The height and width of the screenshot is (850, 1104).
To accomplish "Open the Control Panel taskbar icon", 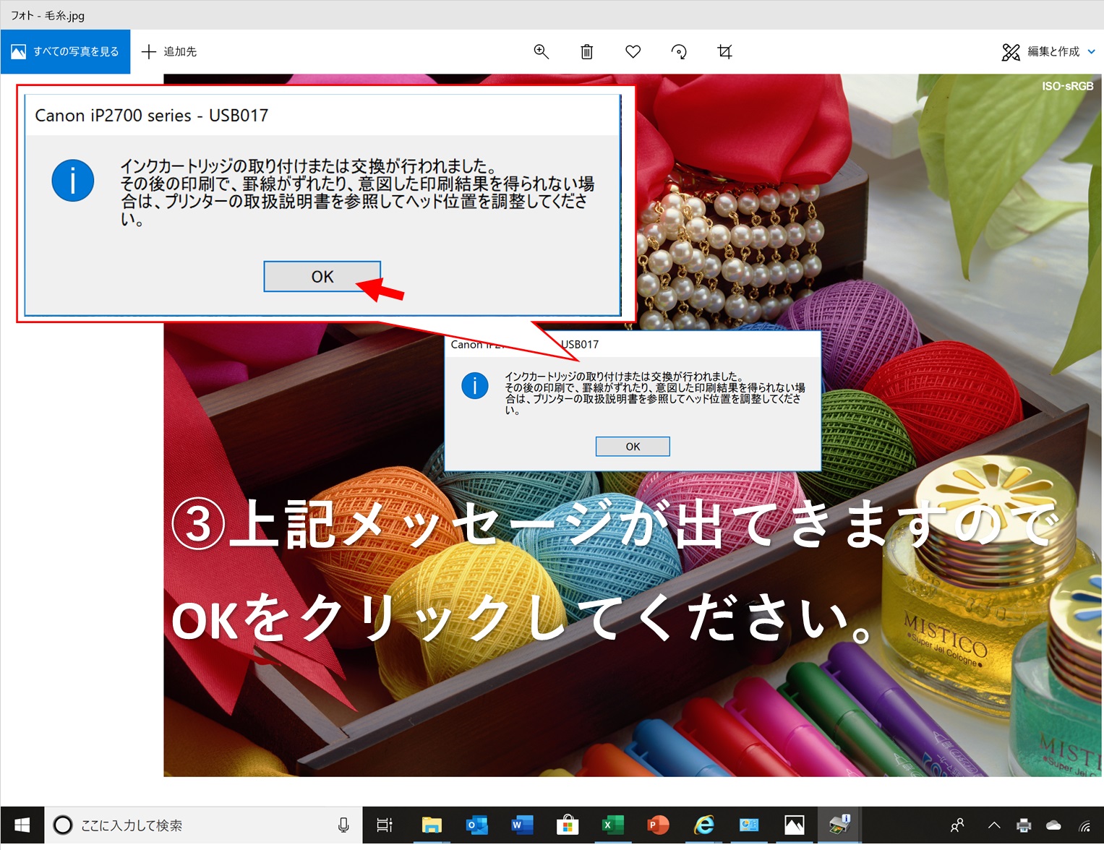I will point(749,825).
